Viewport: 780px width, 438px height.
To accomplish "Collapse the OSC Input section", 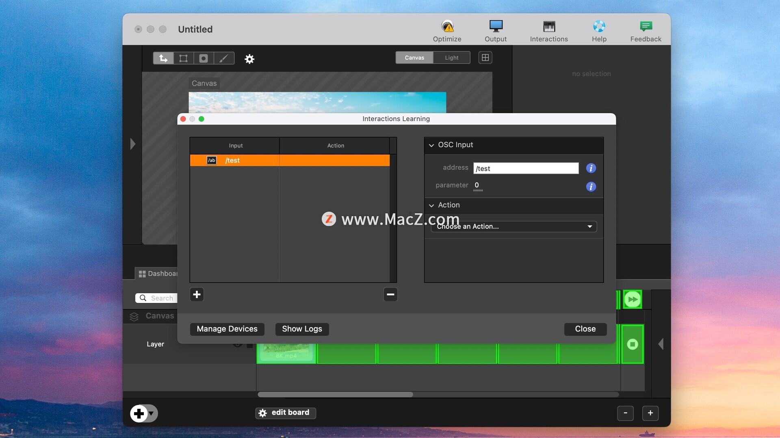I will tap(431, 145).
